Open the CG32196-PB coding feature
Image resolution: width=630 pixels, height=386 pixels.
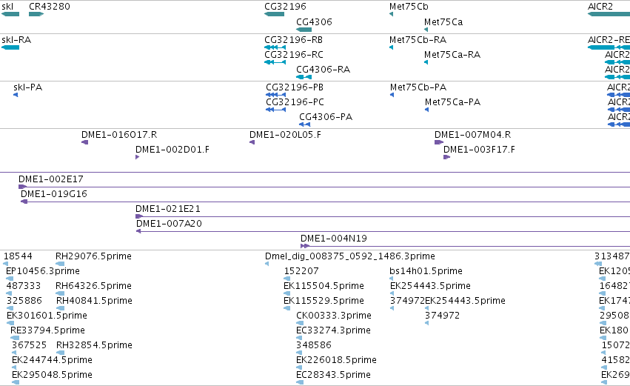tap(276, 95)
